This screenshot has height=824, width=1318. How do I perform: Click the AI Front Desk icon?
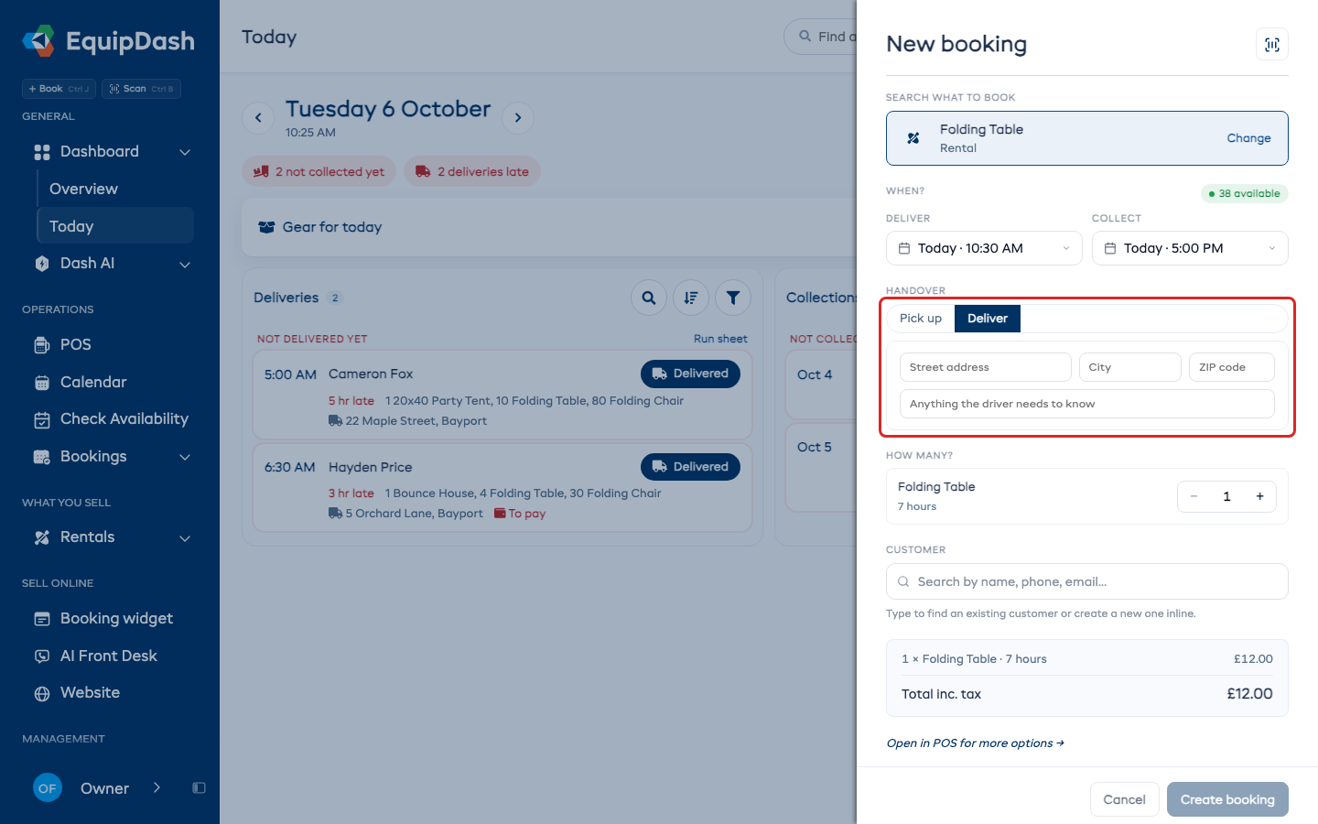pos(42,656)
